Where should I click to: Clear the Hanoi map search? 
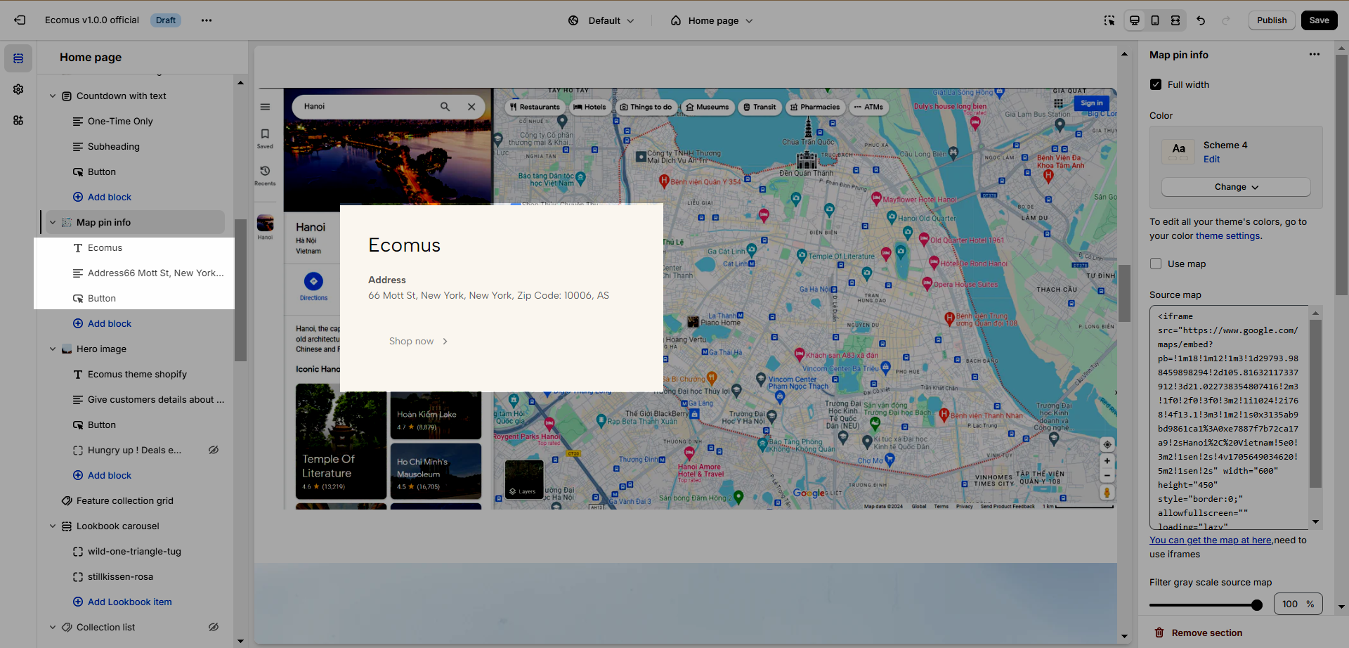(x=471, y=107)
